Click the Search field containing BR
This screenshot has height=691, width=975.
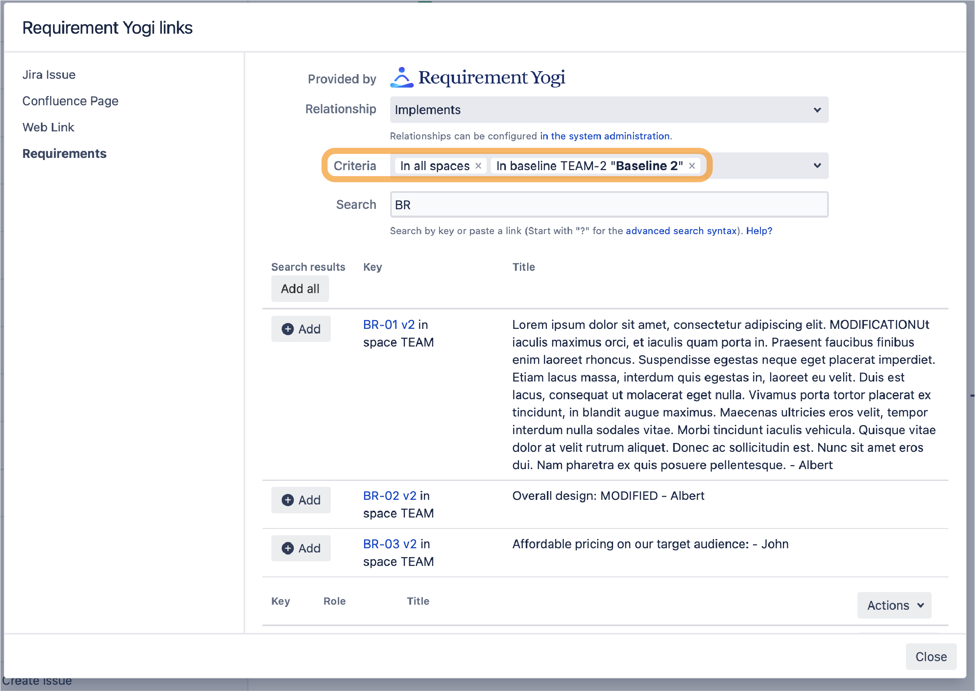point(609,204)
